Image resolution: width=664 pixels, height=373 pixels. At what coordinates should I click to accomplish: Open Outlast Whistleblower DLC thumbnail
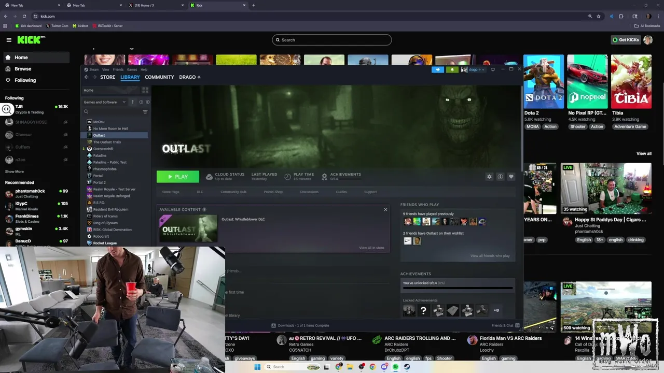(x=188, y=228)
